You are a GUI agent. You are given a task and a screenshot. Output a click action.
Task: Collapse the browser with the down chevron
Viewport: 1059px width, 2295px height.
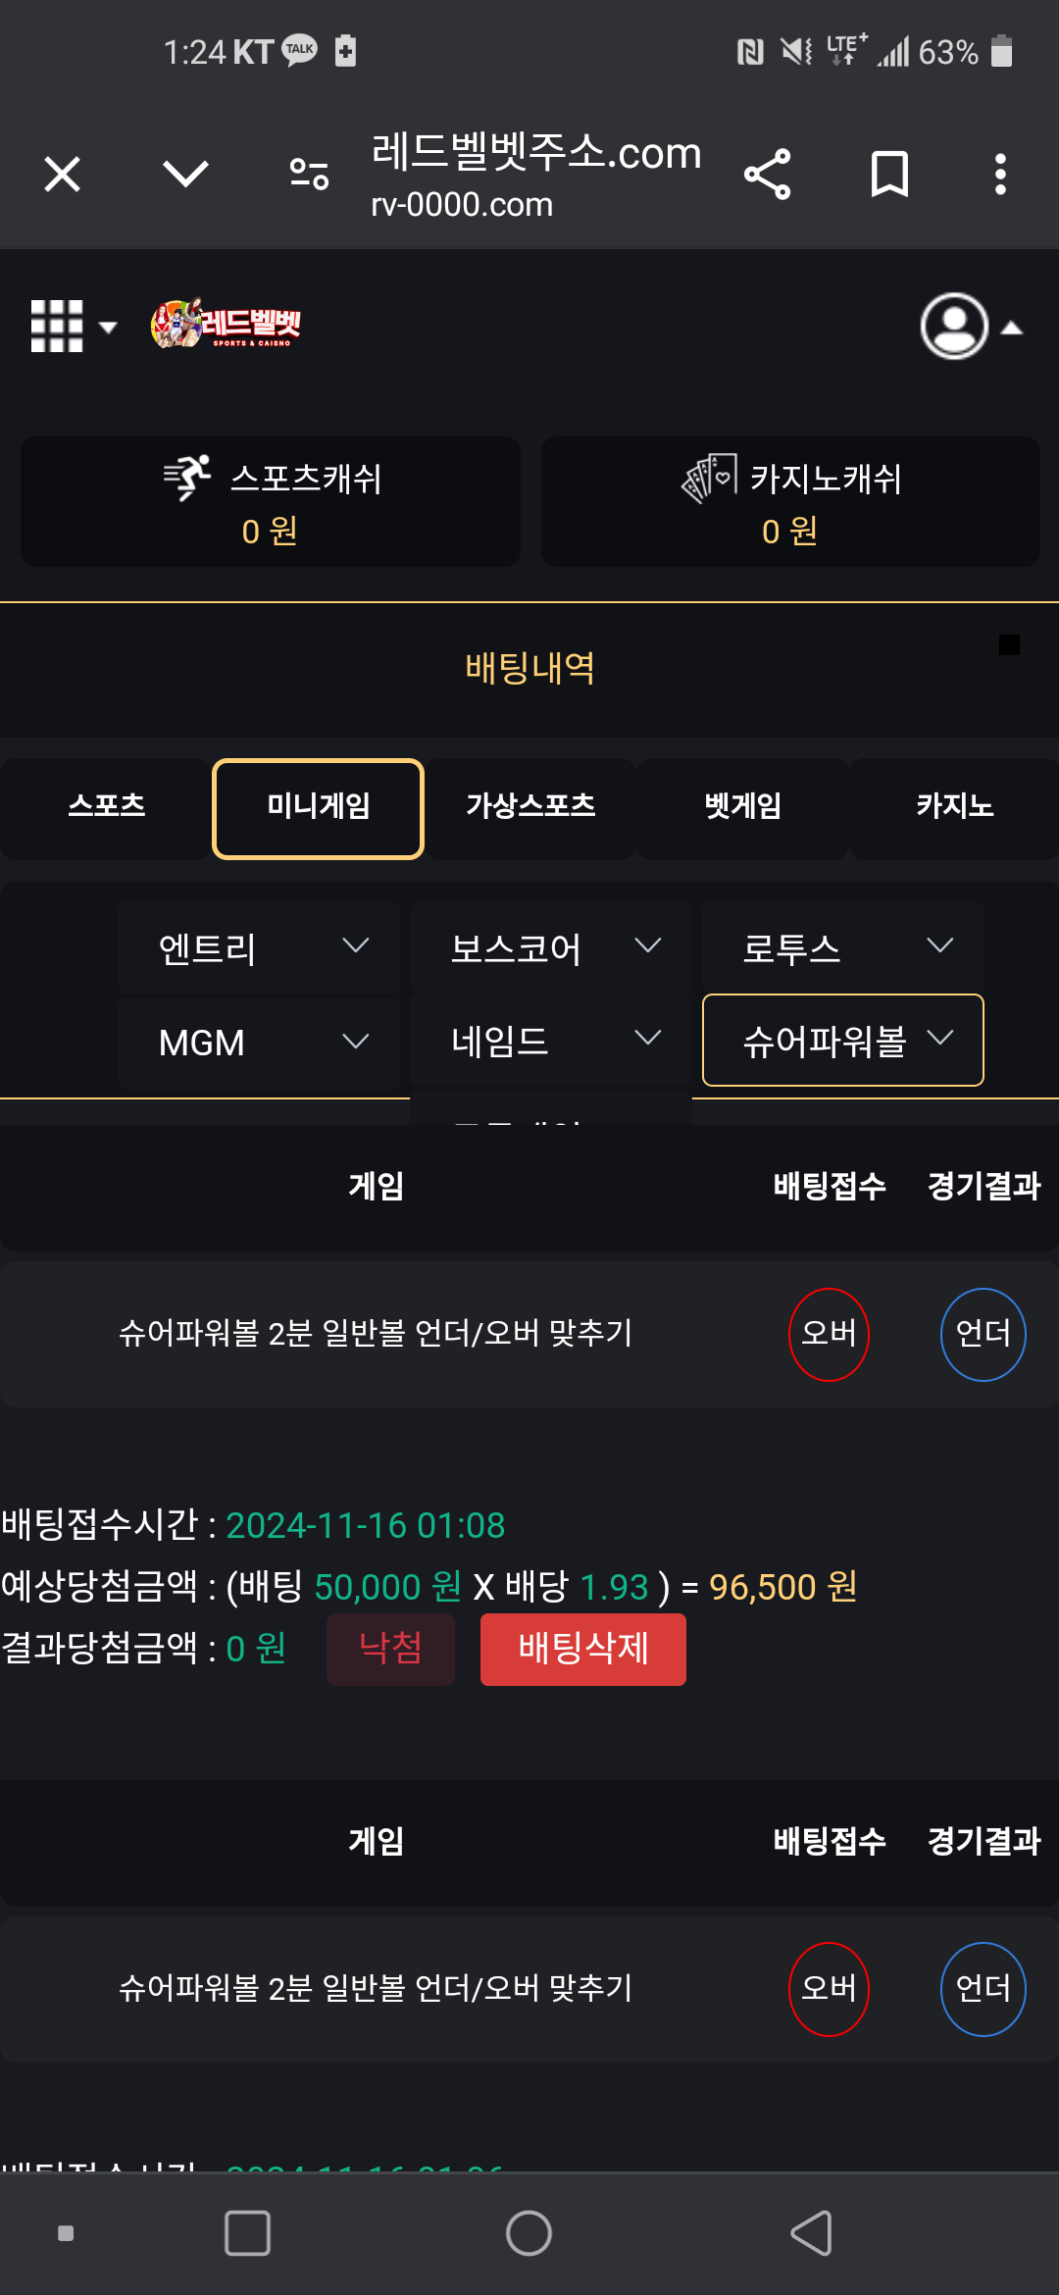(185, 175)
